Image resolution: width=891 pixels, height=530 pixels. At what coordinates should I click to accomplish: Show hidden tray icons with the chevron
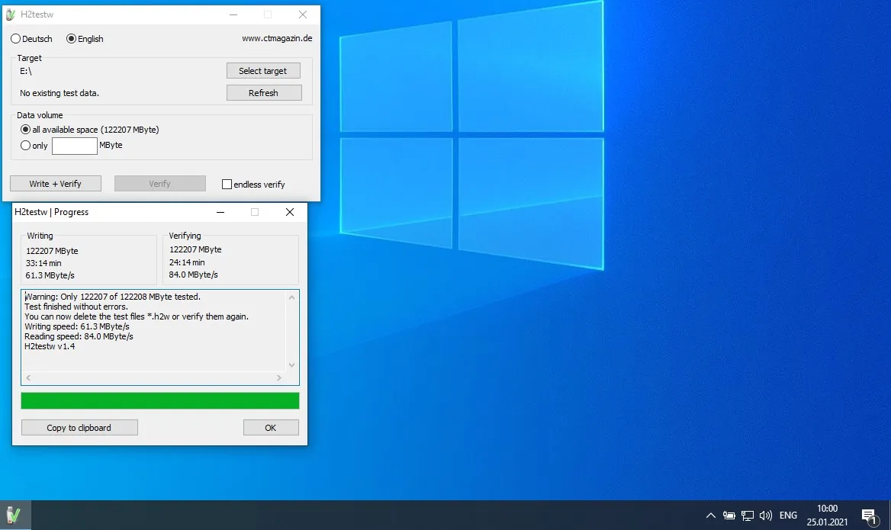point(711,516)
